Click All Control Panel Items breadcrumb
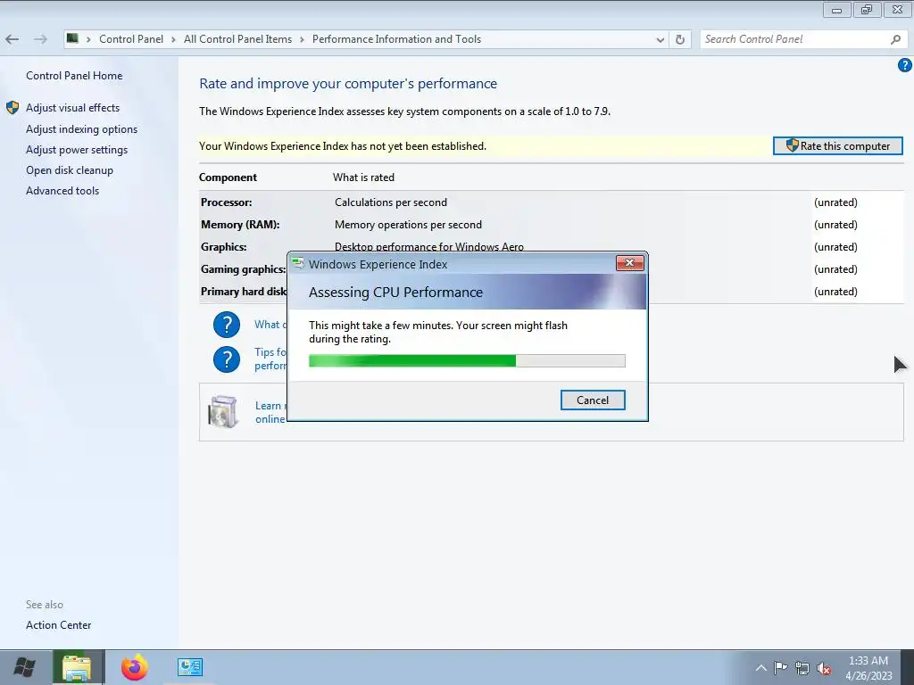Viewport: 914px width, 685px height. coord(237,39)
